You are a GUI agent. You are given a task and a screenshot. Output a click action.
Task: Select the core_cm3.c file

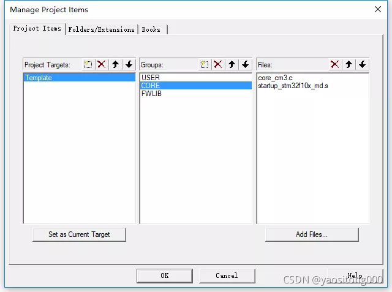(312, 78)
